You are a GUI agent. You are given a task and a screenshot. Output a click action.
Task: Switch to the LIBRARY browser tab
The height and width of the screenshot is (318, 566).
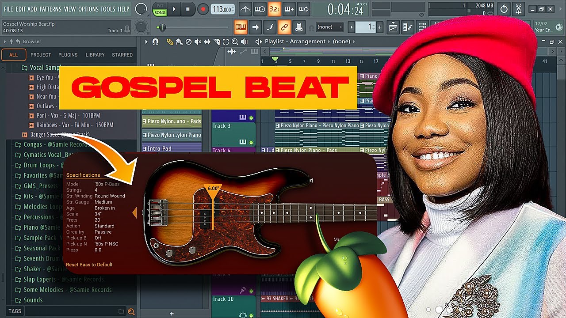tap(95, 55)
